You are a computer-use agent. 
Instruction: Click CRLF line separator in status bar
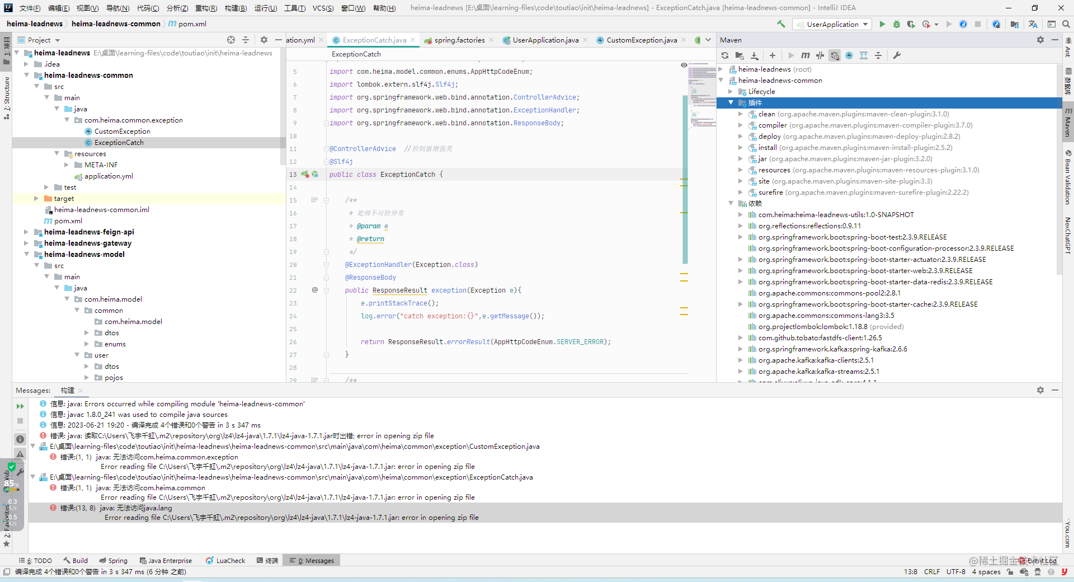932,571
